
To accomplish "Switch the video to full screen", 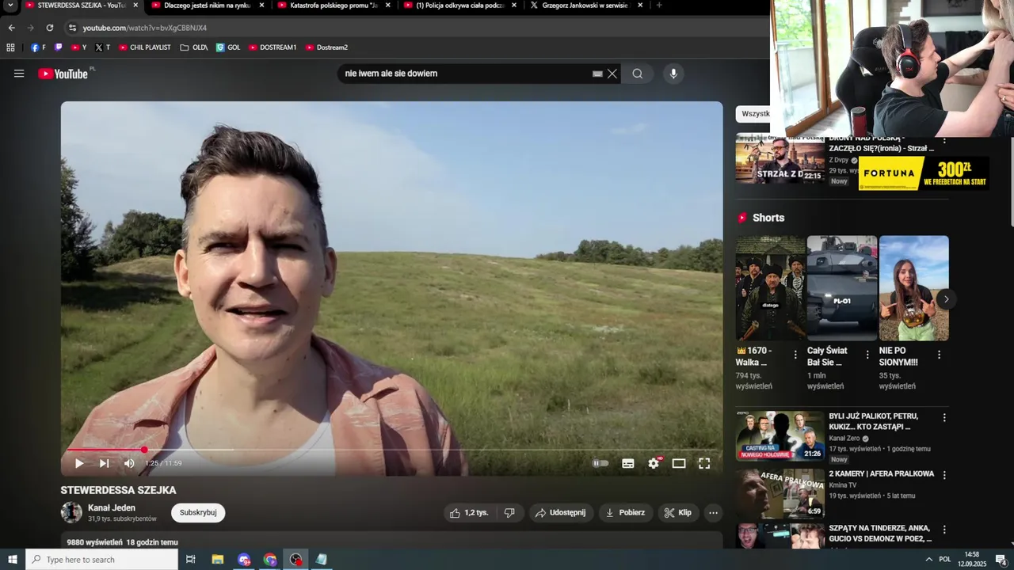I will [x=704, y=463].
